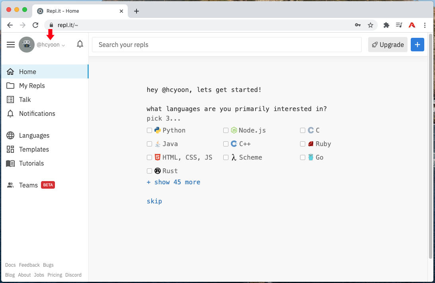Check the C++ checkbox

click(x=226, y=144)
